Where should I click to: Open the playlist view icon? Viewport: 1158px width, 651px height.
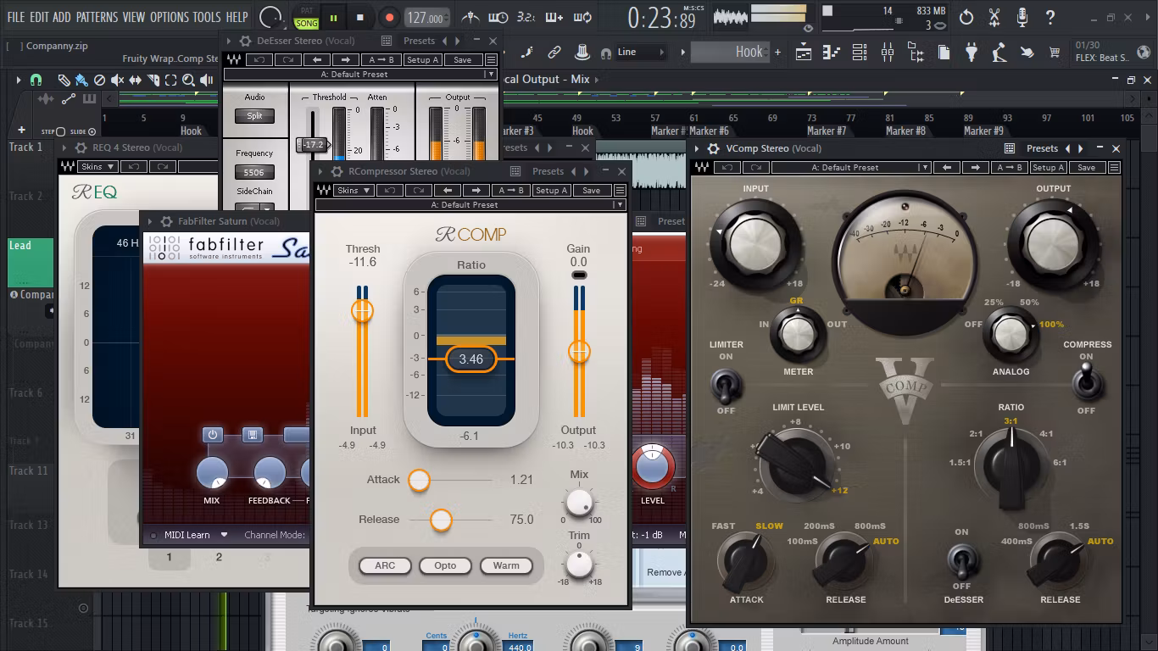point(804,52)
